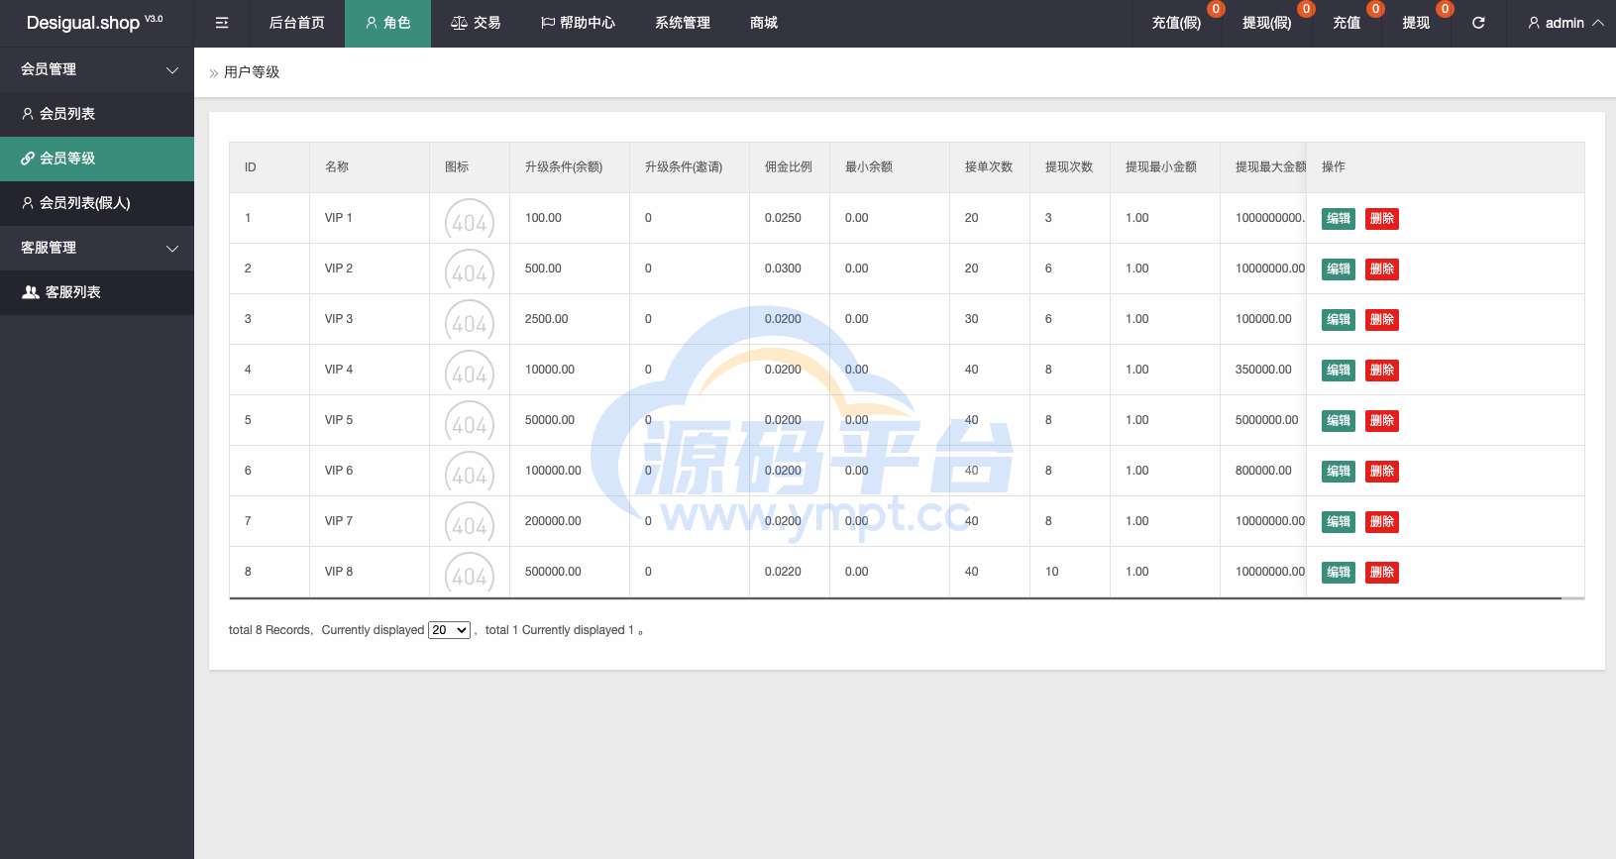Open 会员列表 in the sidebar

[97, 114]
